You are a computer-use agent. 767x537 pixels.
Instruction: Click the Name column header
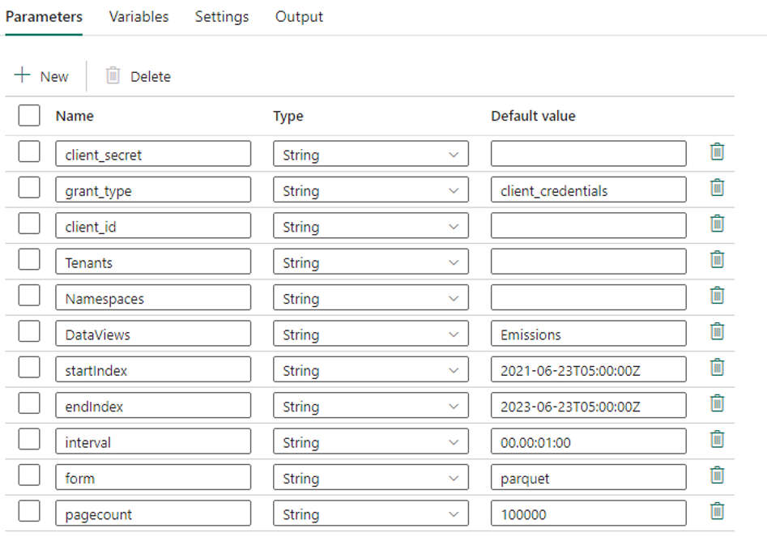point(75,116)
